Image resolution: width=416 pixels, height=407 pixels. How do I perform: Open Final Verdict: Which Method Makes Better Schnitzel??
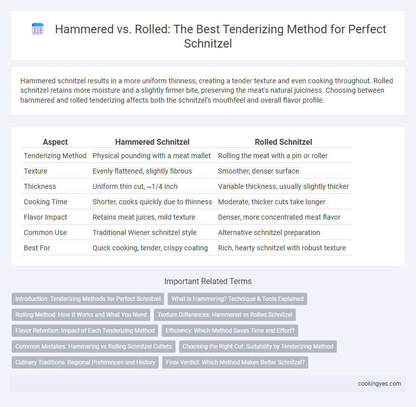235,363
